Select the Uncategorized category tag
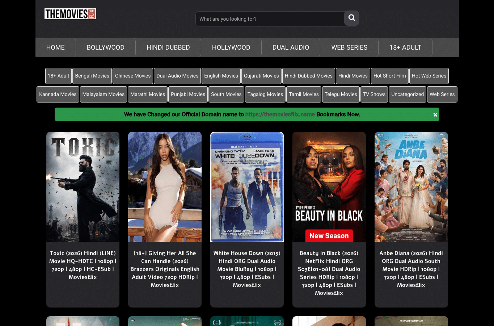494x326 pixels. pos(408,94)
